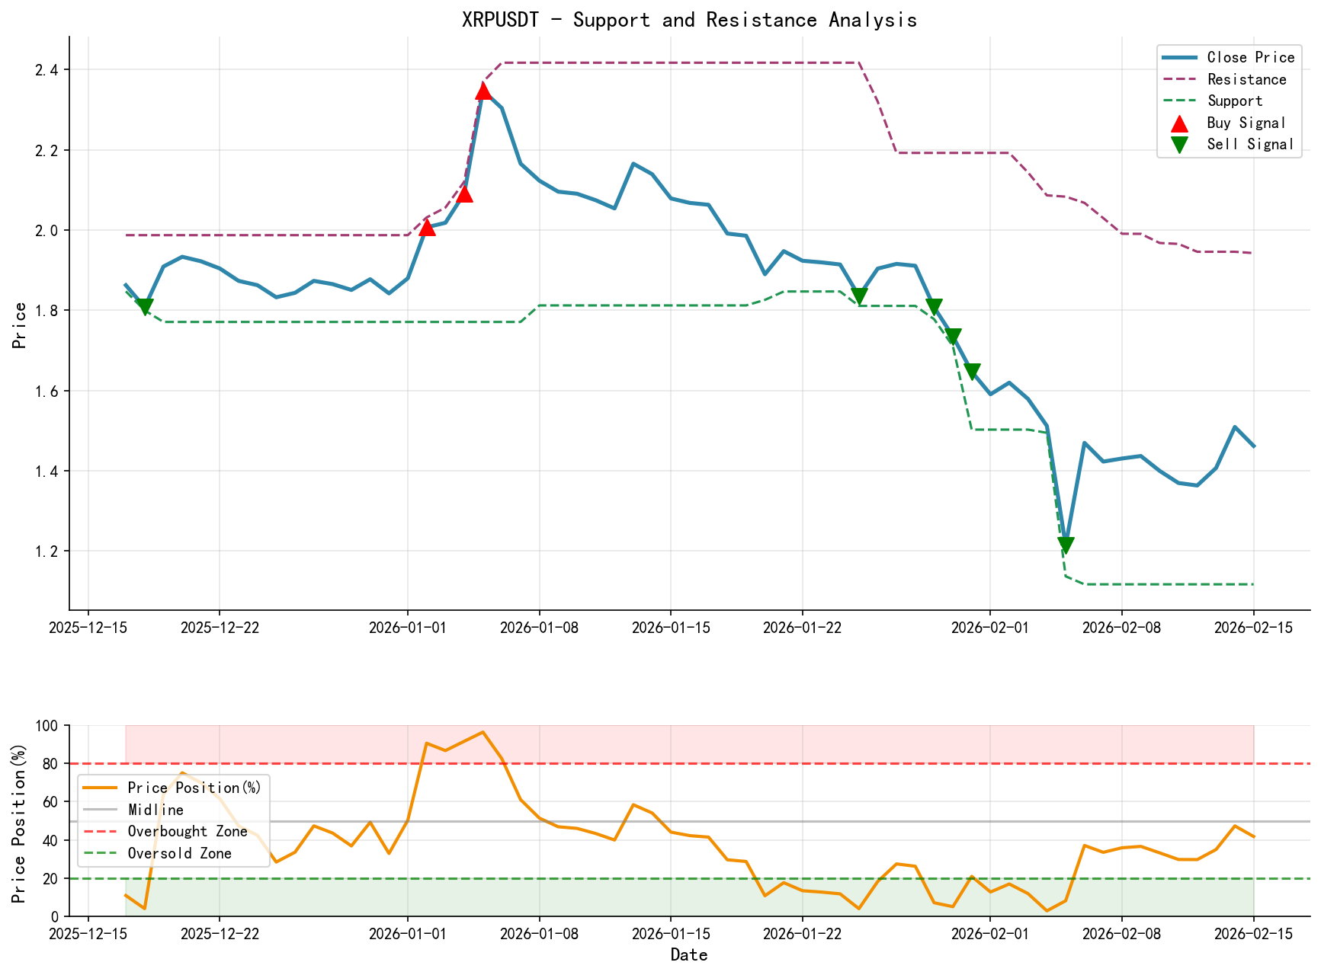Select the Date axis label on bottom panel
This screenshot has width=1321, height=975.
pos(690,954)
